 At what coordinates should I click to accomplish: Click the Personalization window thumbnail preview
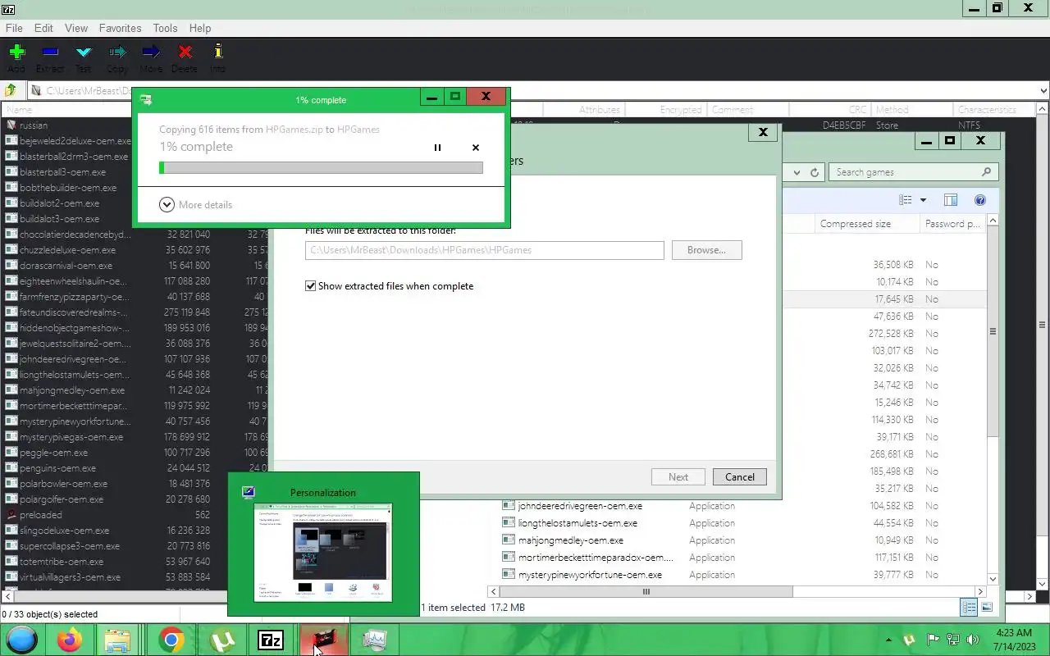323,553
